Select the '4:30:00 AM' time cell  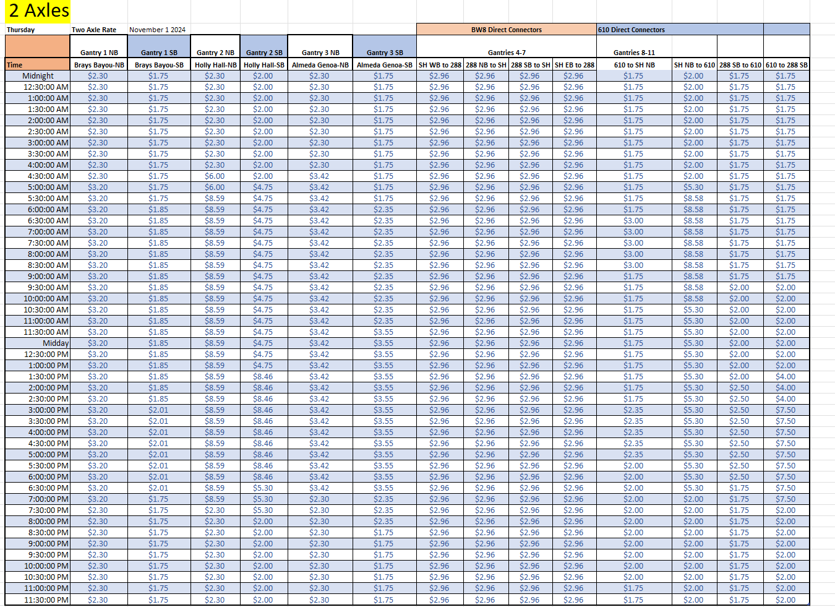38,176
